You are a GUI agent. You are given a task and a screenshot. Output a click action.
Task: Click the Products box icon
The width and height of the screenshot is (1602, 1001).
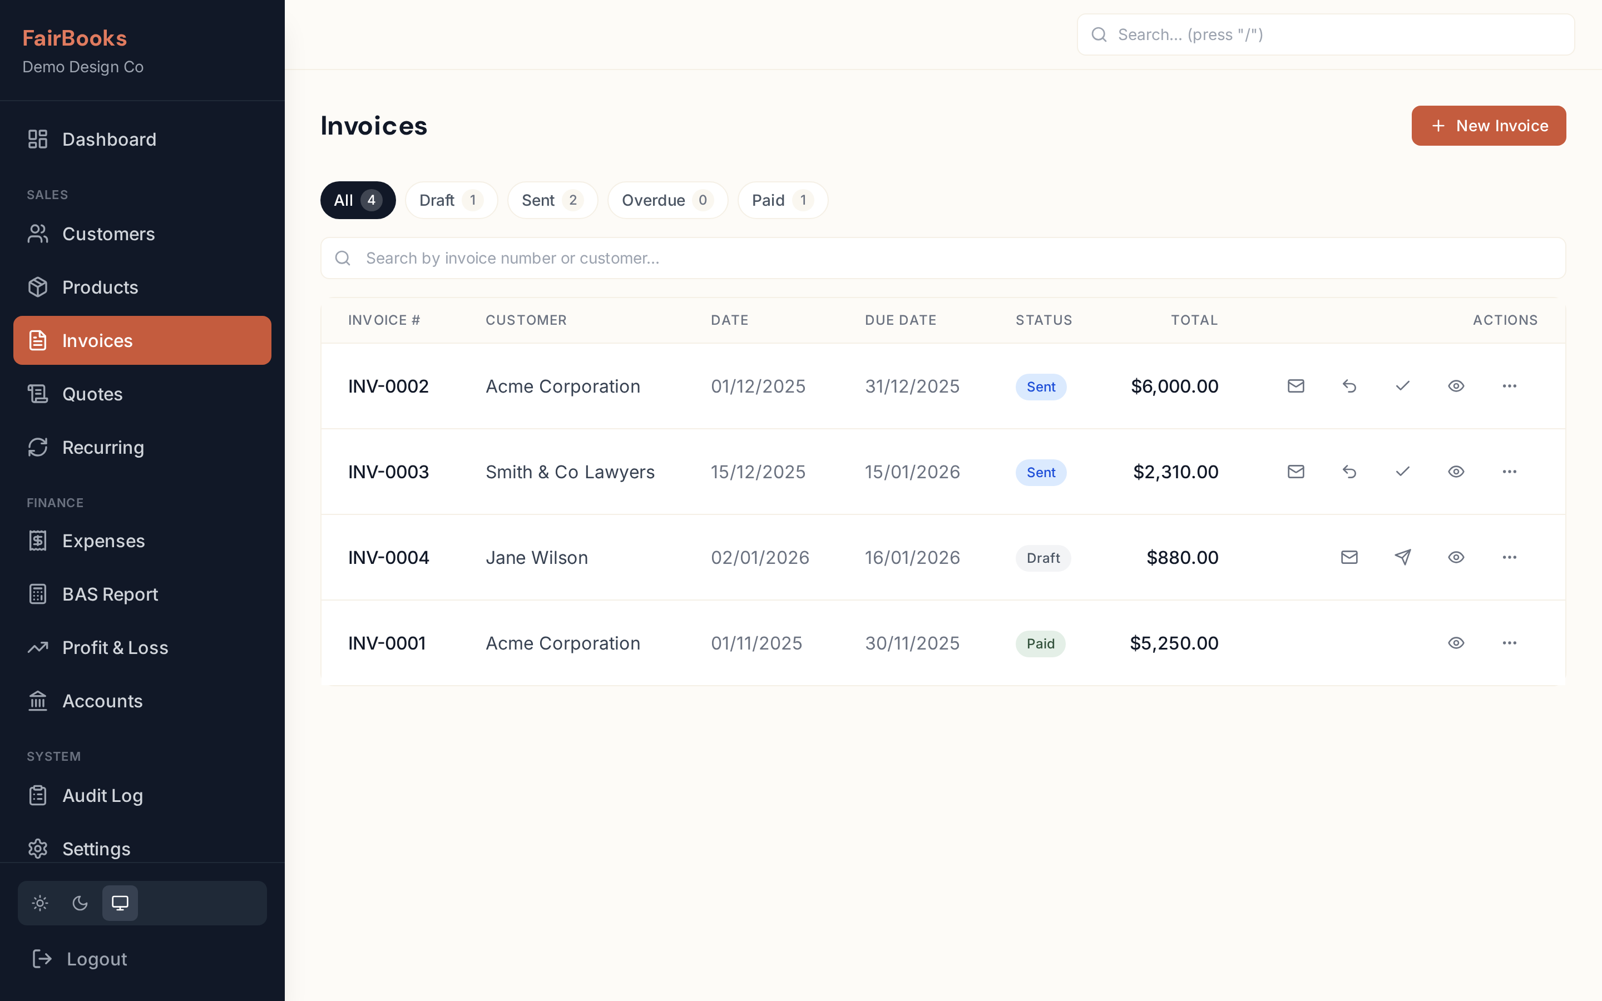tap(38, 286)
